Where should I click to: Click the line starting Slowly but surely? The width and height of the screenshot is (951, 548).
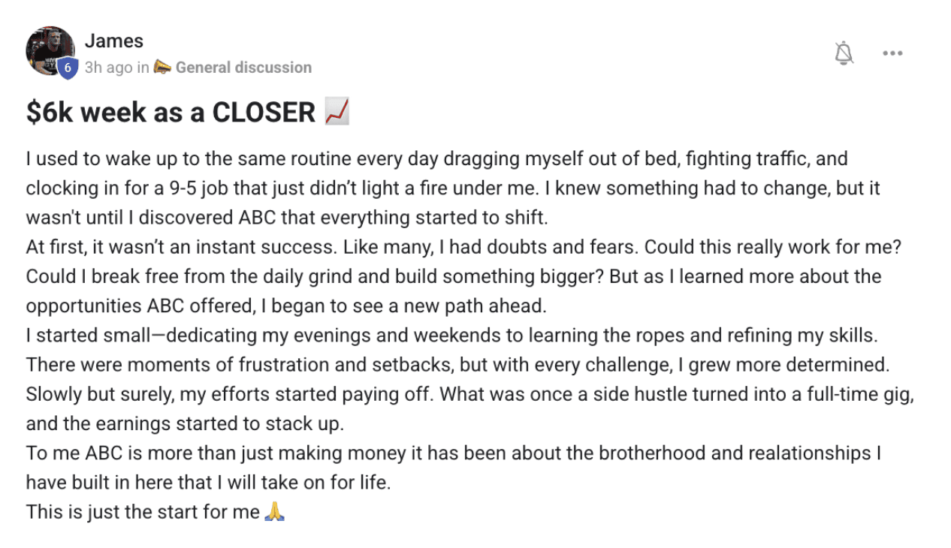coord(470,394)
